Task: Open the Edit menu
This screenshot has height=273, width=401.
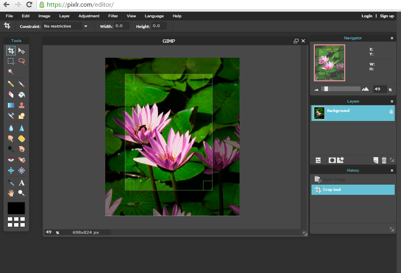Action: [26, 16]
